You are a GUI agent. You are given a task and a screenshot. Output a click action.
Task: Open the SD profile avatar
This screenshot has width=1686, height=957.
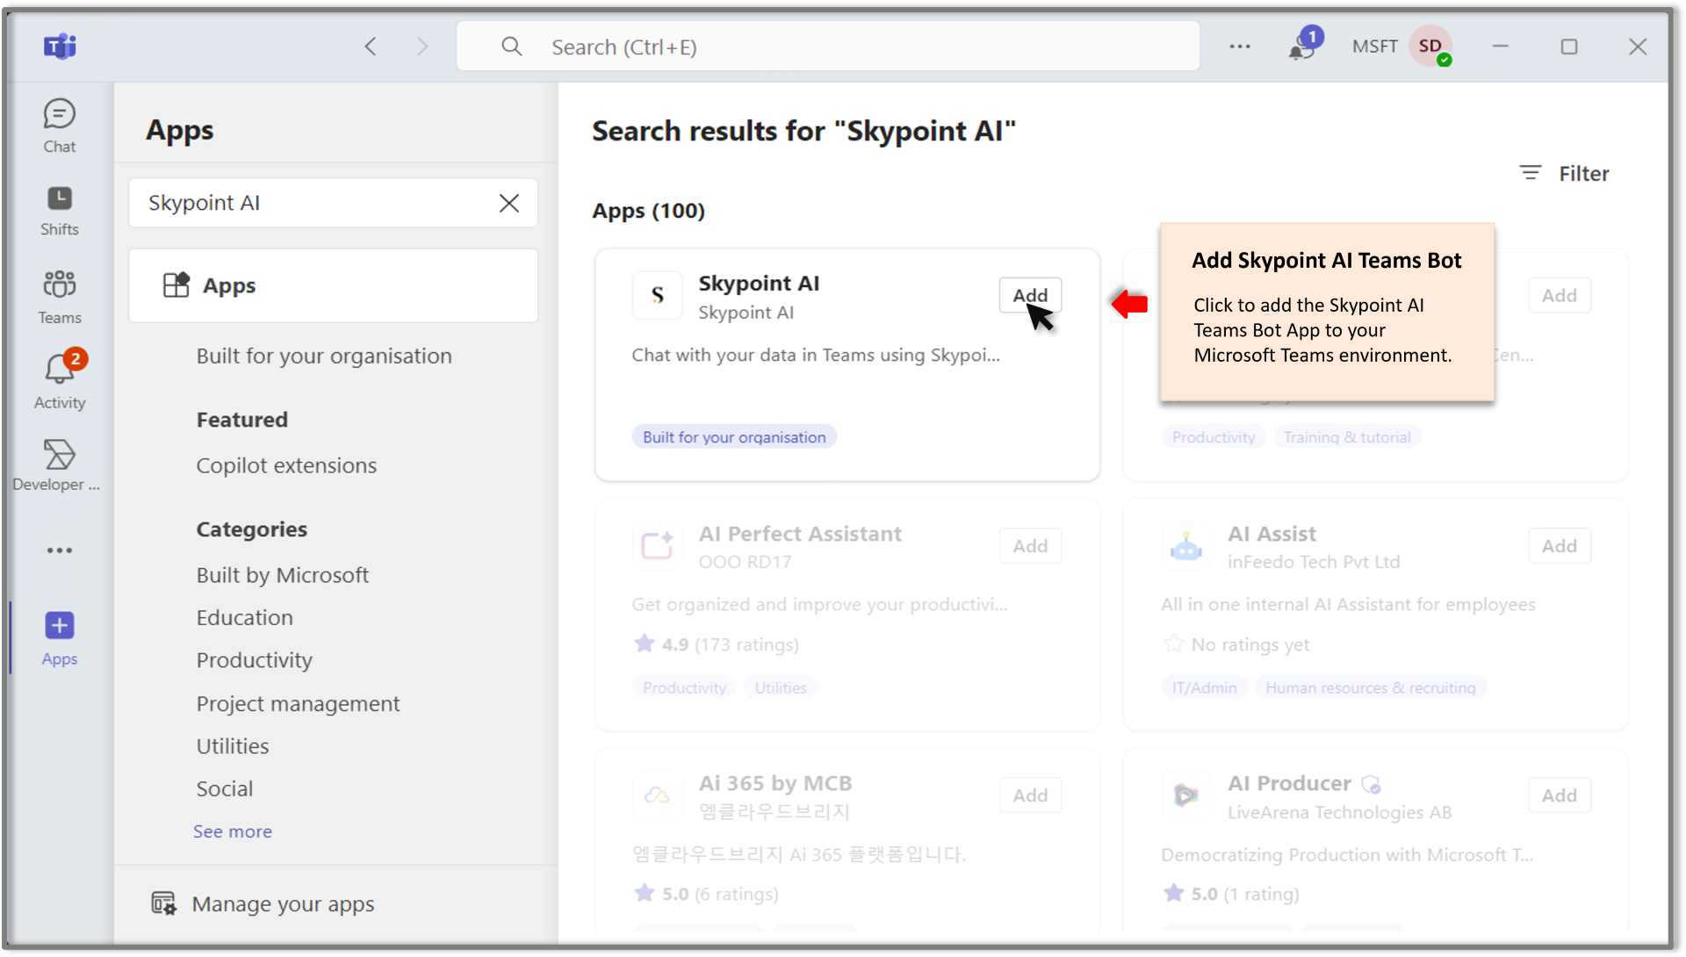pos(1430,47)
